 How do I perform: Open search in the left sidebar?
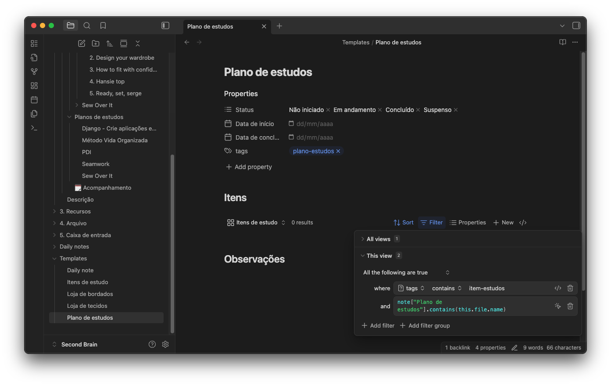(x=87, y=26)
